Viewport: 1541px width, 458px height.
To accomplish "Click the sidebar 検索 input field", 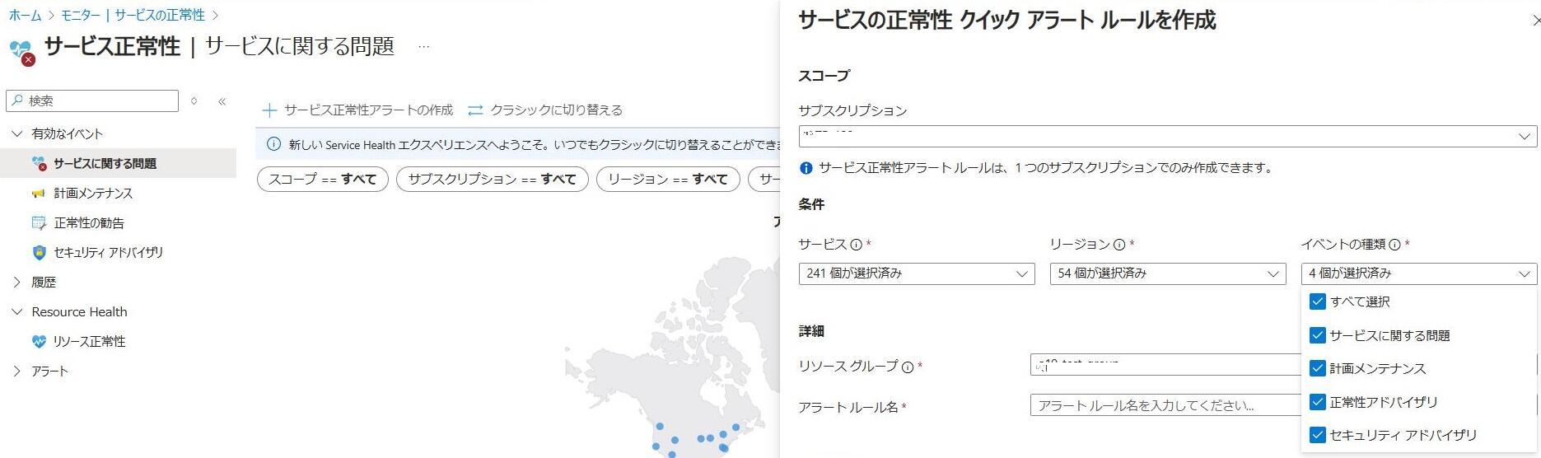I will click(x=92, y=100).
